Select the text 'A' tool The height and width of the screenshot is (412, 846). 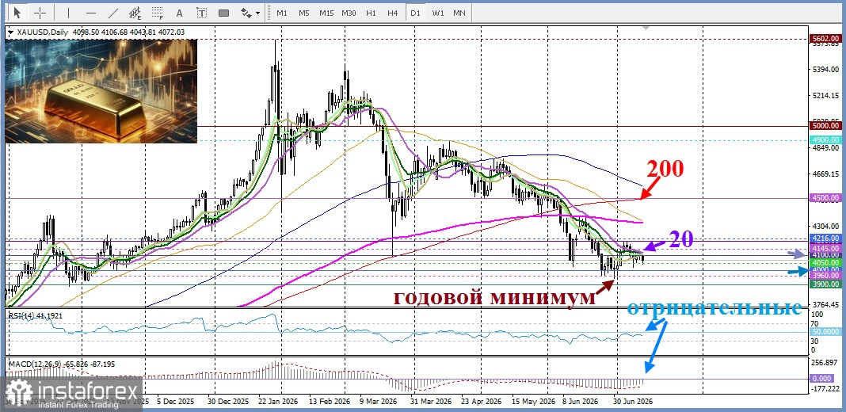point(180,13)
